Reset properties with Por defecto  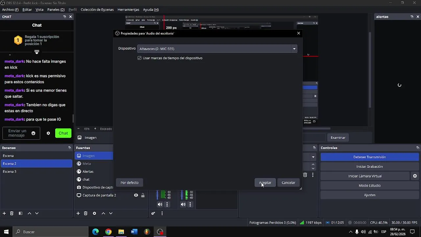pyautogui.click(x=130, y=183)
